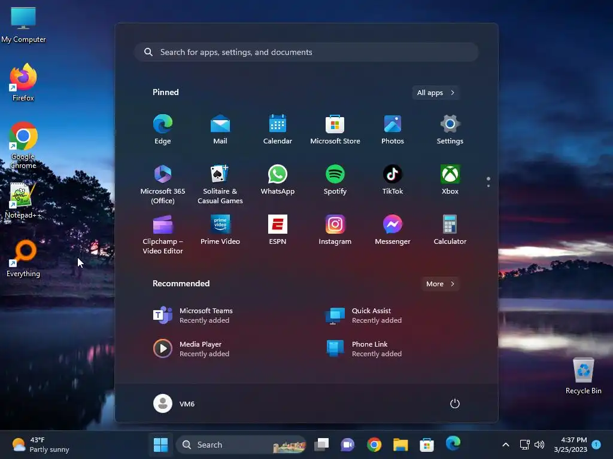Launch Calendar from pinned apps

click(278, 130)
